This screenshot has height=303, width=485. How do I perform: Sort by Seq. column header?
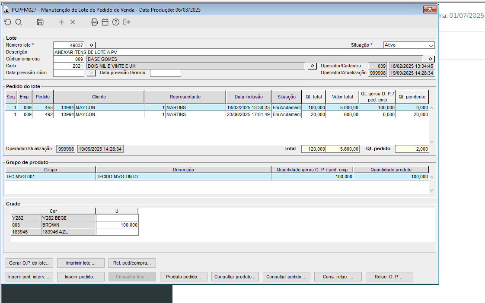pyautogui.click(x=11, y=97)
